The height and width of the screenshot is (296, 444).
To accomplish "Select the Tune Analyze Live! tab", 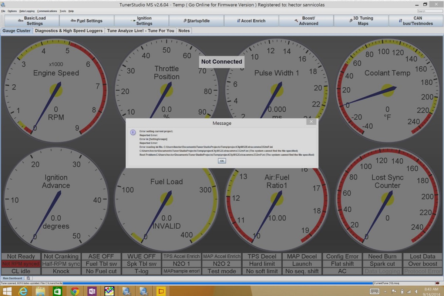I will [x=141, y=31].
